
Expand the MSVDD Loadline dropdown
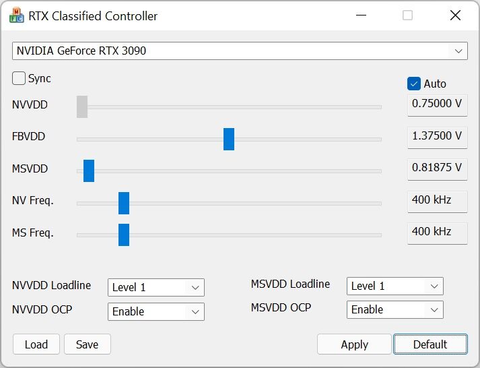coord(395,286)
